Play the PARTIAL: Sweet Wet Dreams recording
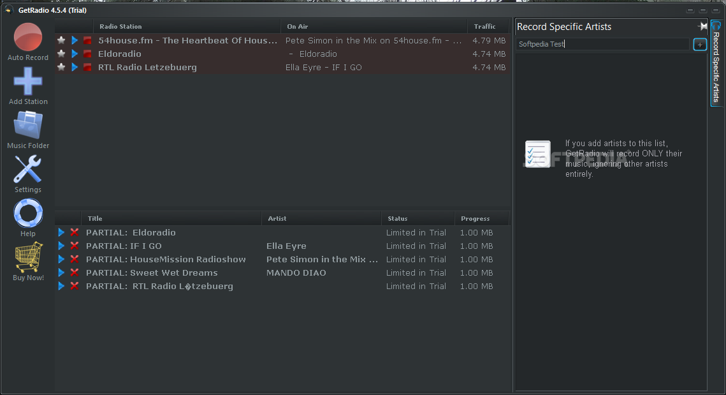This screenshot has width=726, height=395. pyautogui.click(x=61, y=272)
